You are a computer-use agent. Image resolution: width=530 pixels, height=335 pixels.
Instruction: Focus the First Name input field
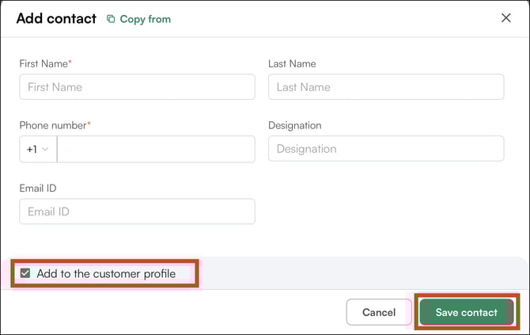click(x=137, y=87)
